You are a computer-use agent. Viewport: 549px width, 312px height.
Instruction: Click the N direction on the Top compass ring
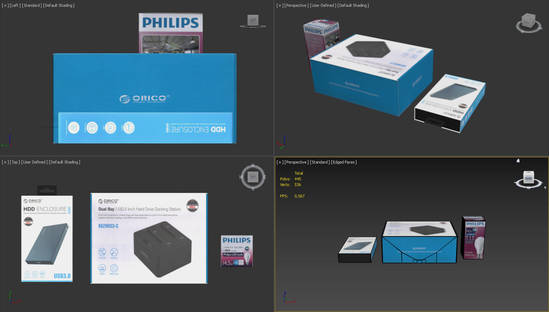[x=253, y=165]
